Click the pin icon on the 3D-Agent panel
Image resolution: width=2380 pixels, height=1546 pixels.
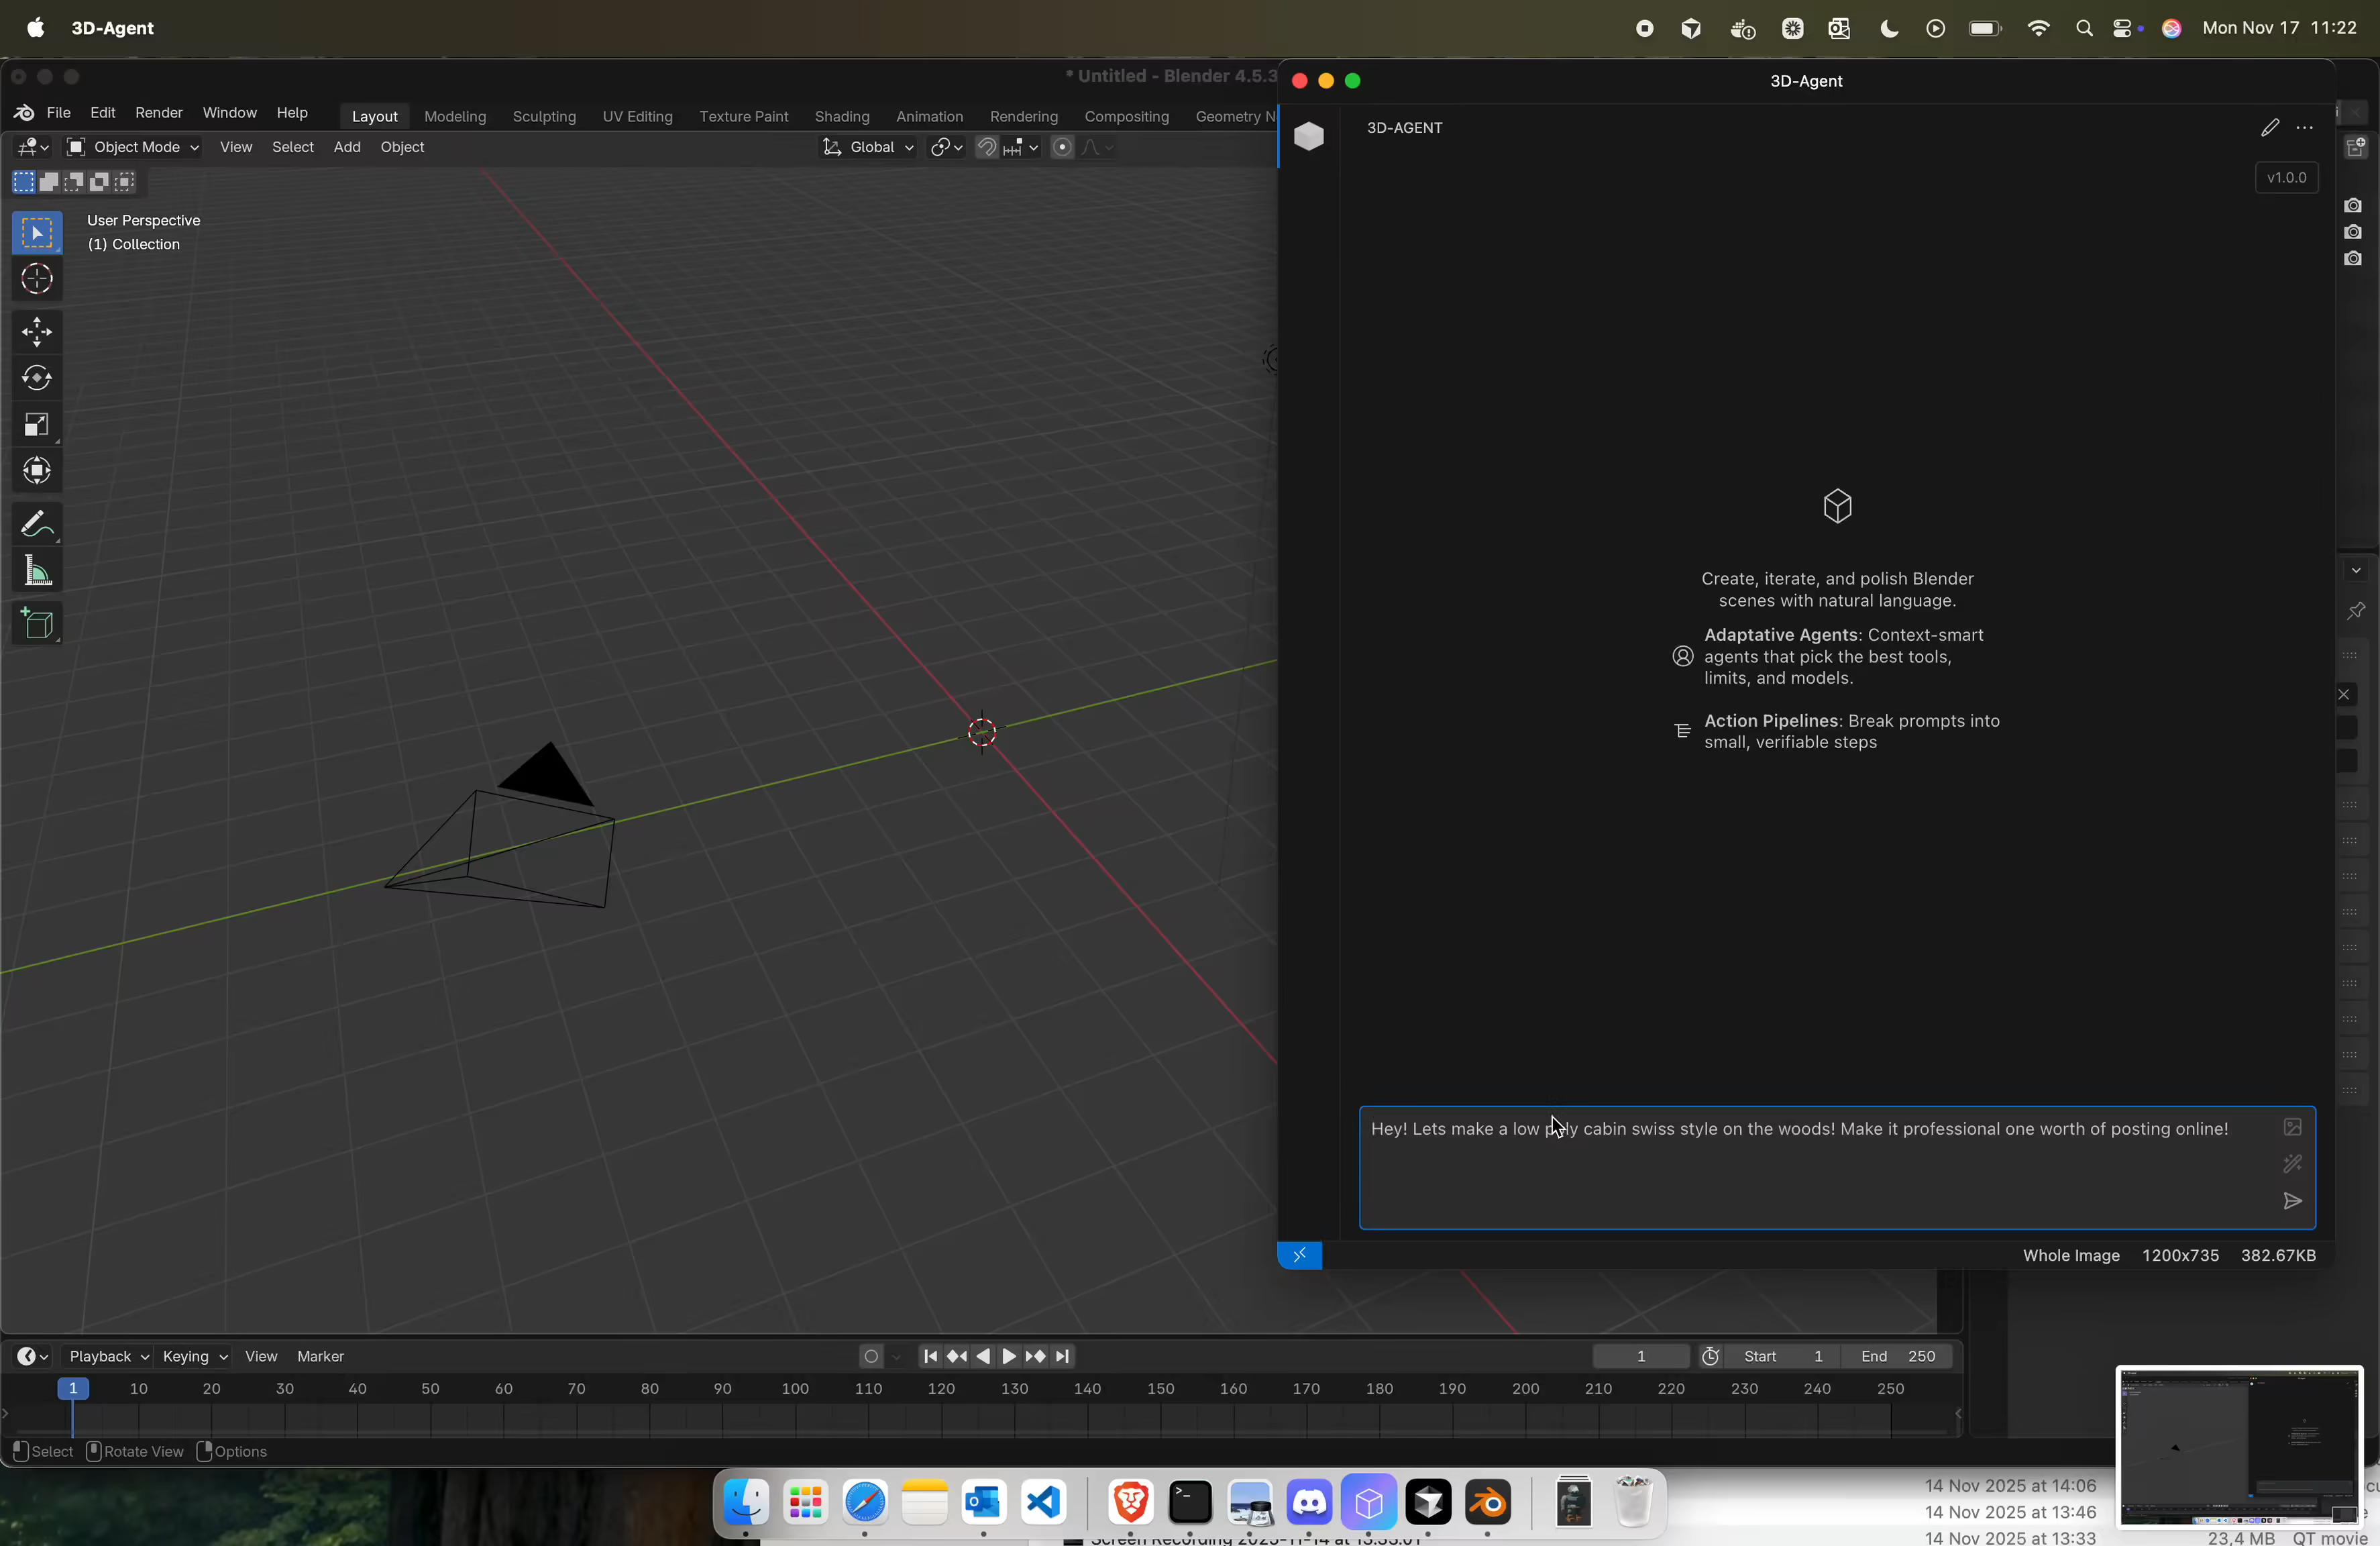coord(2357,612)
